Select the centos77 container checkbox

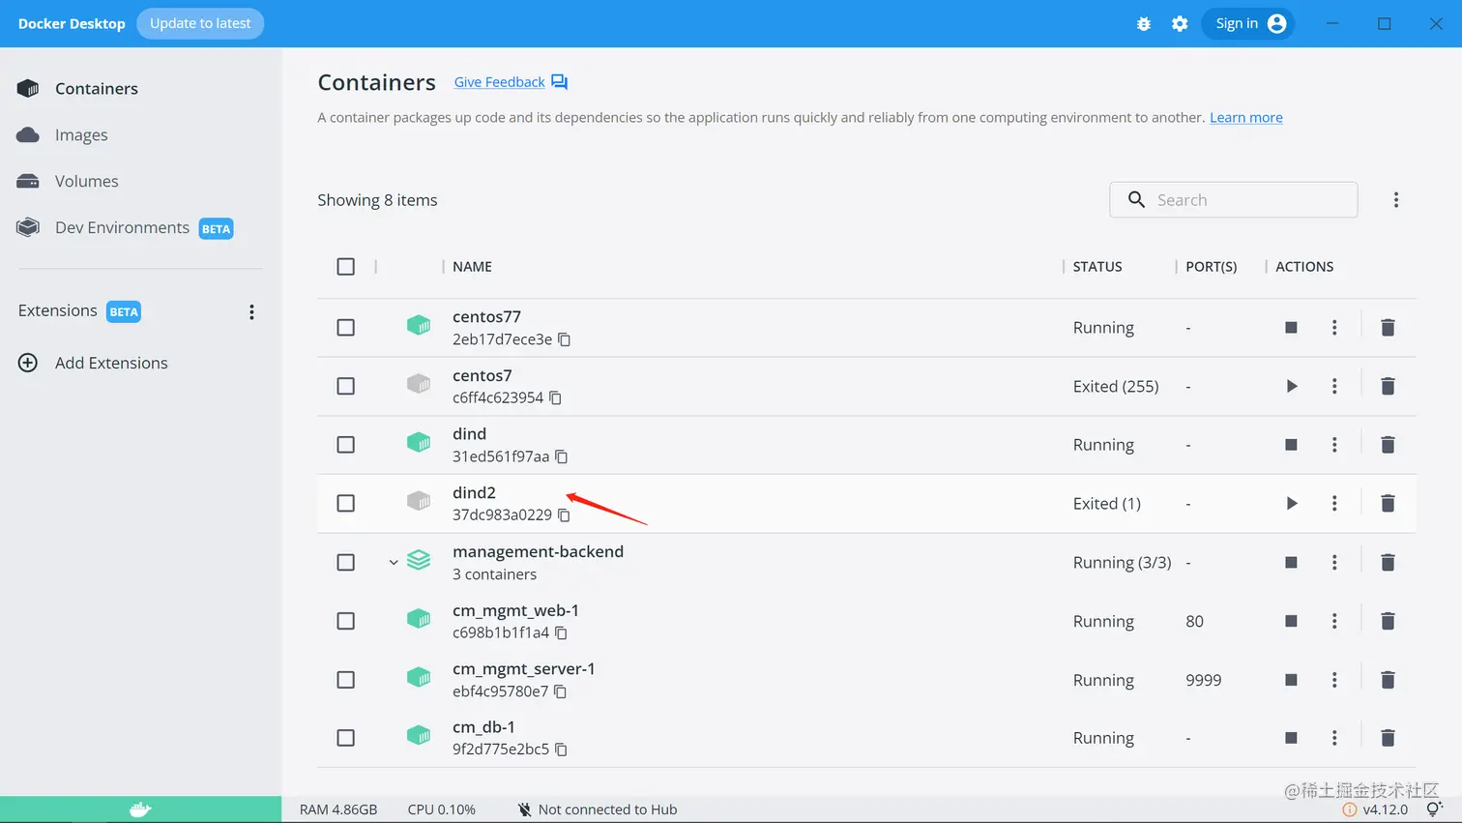point(345,328)
